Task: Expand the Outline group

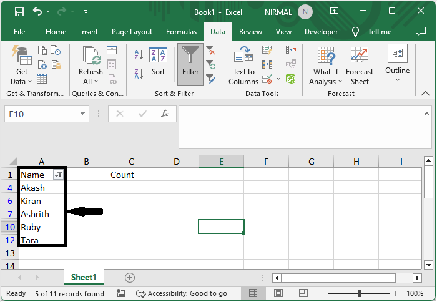Action: coord(398,64)
